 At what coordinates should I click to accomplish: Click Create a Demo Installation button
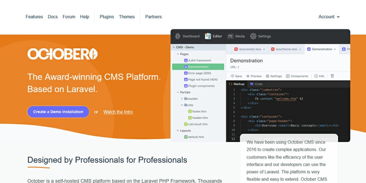[58, 112]
